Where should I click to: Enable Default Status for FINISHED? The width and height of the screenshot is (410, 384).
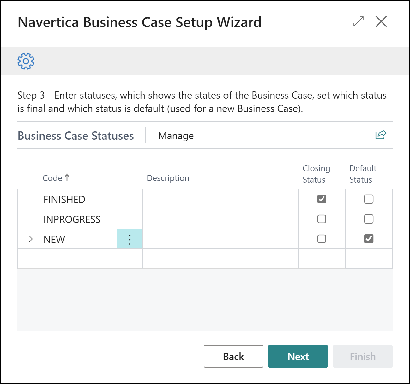click(x=369, y=199)
